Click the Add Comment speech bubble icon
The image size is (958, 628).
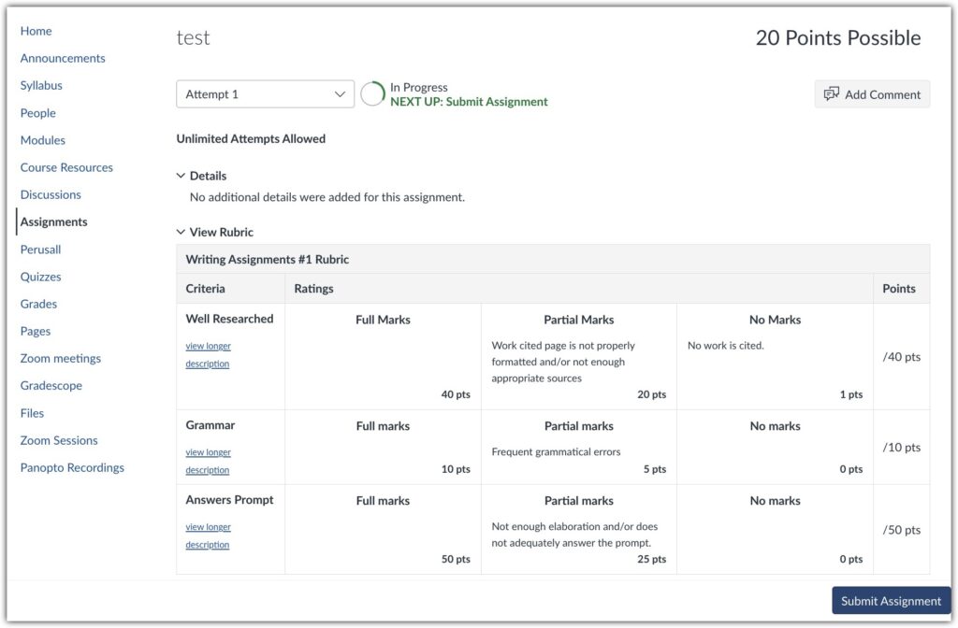point(831,93)
